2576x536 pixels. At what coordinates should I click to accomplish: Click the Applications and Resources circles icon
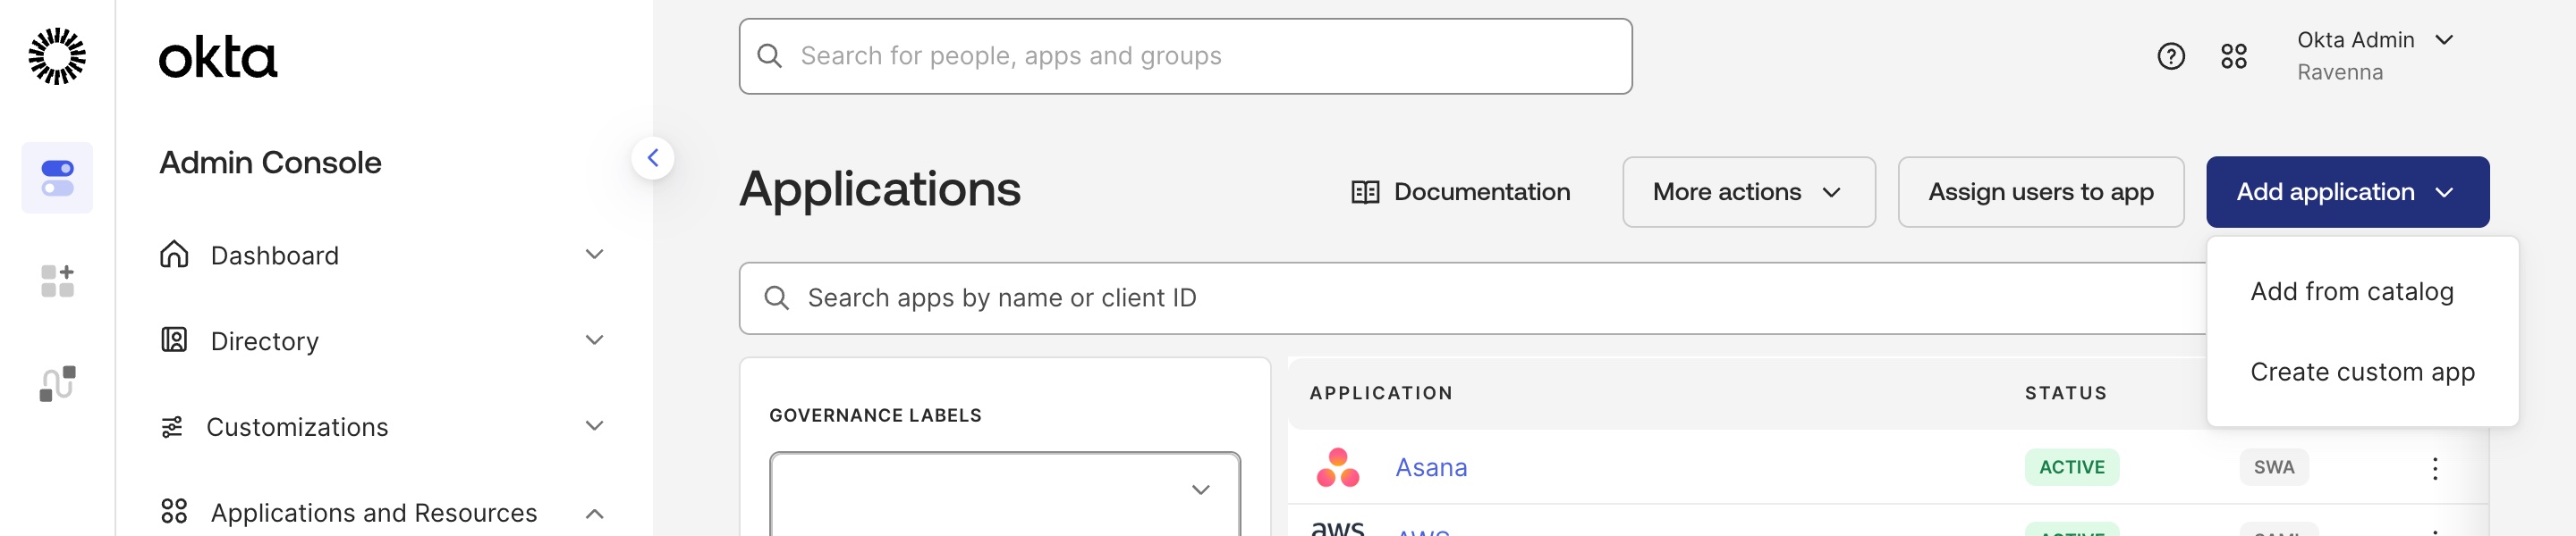click(174, 512)
